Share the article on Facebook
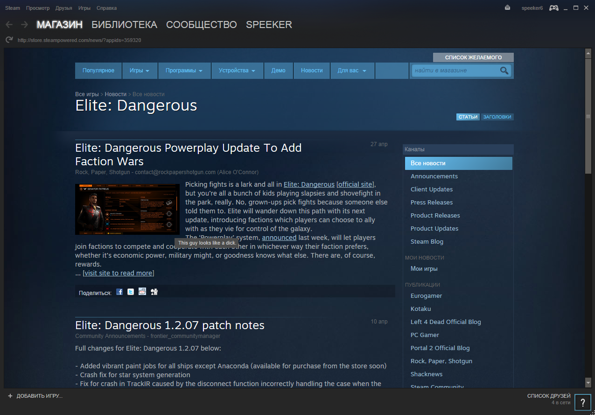 (119, 292)
